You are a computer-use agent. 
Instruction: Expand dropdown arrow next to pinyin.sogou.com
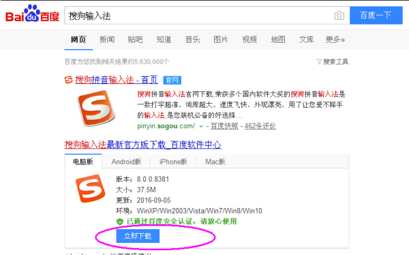point(201,127)
